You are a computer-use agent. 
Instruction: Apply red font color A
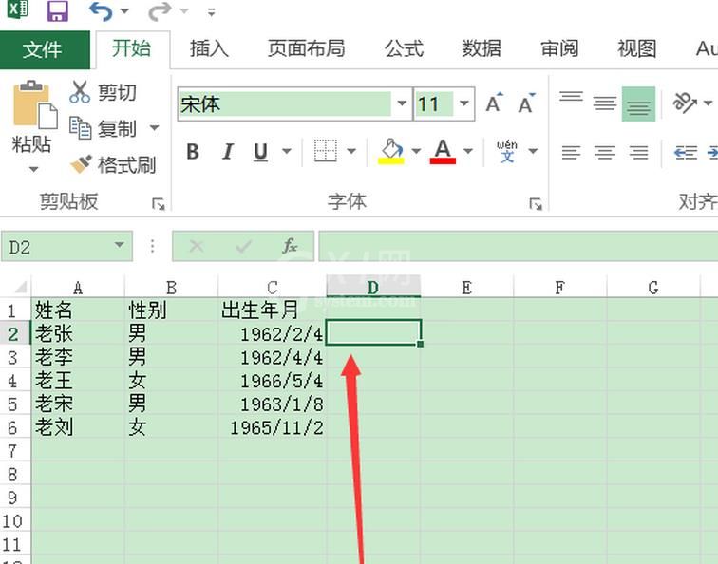[x=443, y=151]
